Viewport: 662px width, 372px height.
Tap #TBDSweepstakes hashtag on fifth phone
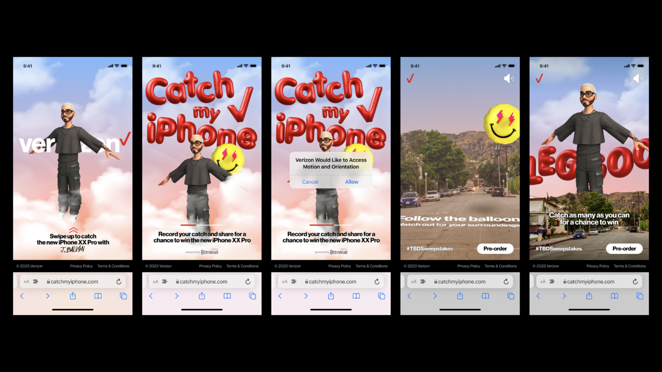click(x=559, y=249)
